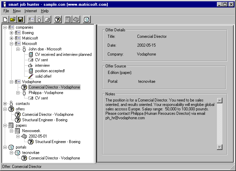Click the Save floppy disk toolbar icon
Screen dimensions: 236x171
[20, 19]
